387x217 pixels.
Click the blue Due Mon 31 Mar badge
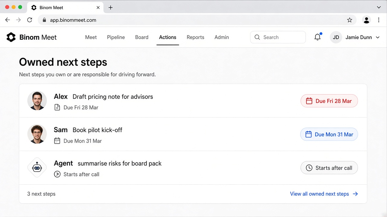329,134
